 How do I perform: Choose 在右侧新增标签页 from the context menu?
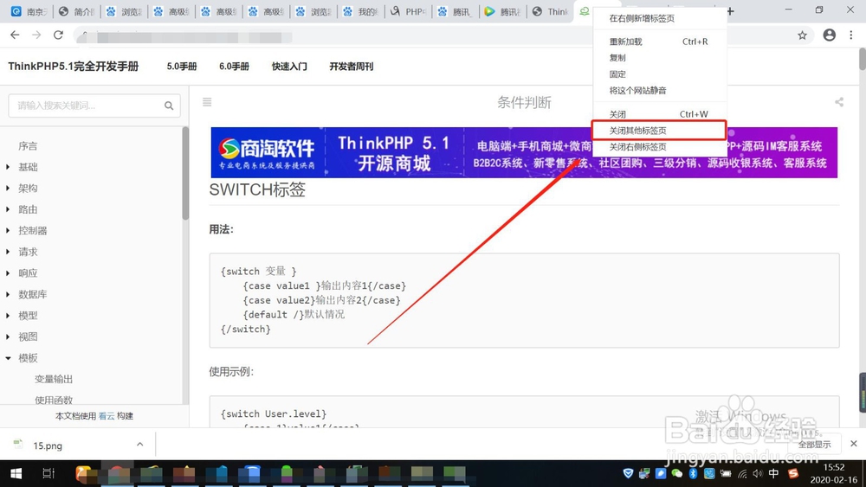point(659,18)
